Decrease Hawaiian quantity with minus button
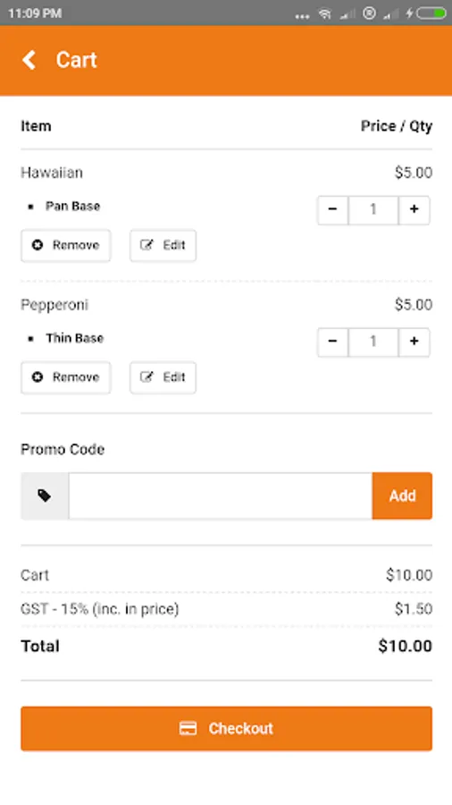 pos(332,210)
